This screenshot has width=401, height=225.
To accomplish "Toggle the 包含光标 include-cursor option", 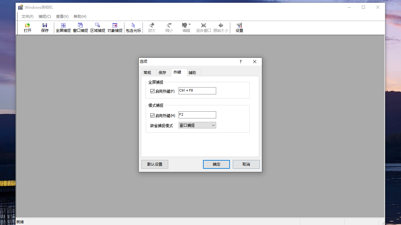I will [133, 27].
